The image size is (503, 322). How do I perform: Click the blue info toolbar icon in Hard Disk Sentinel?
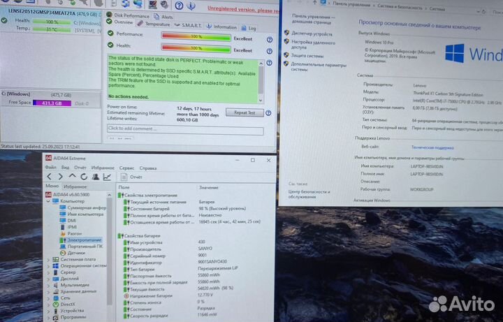pyautogui.click(x=191, y=5)
